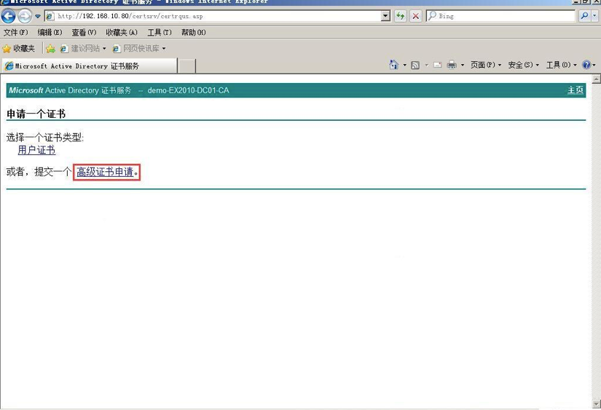Open the 页面(P) page menu
601x410 pixels.
[x=486, y=65]
